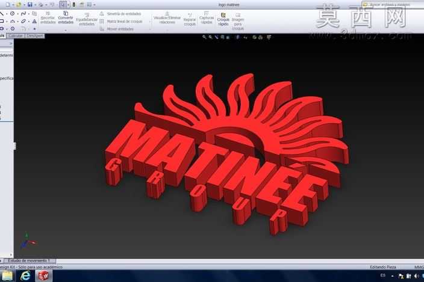Click Visualizar/Eliminar relaciones
This screenshot has height=282, width=424.
167,18
